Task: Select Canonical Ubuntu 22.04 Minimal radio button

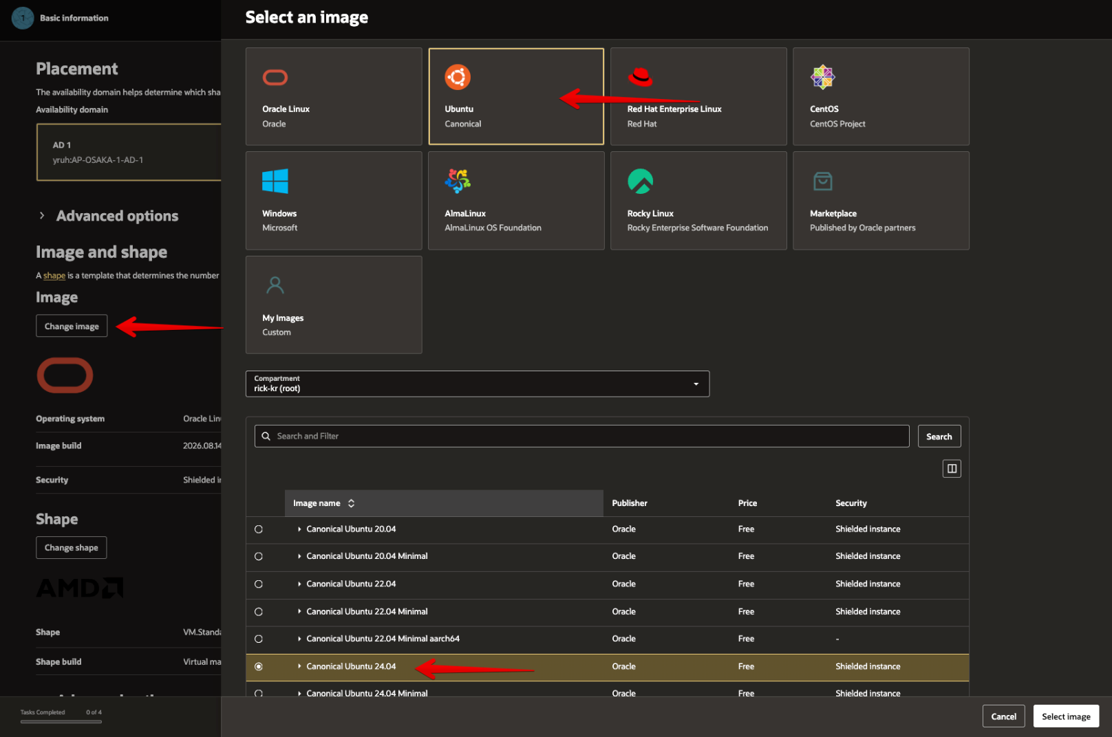Action: [x=259, y=612]
